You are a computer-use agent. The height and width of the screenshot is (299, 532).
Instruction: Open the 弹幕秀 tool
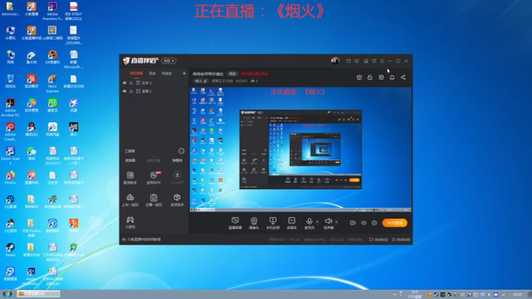(177, 160)
